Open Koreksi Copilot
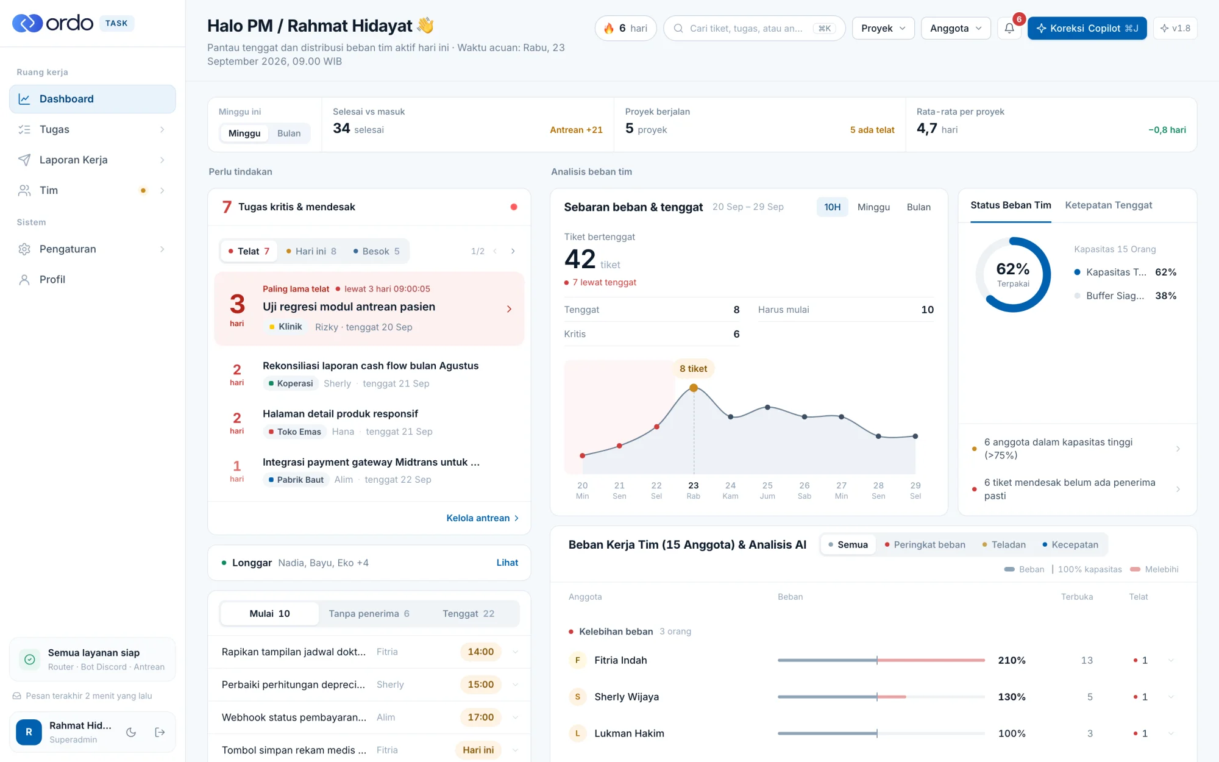This screenshot has width=1219, height=762. (x=1087, y=28)
